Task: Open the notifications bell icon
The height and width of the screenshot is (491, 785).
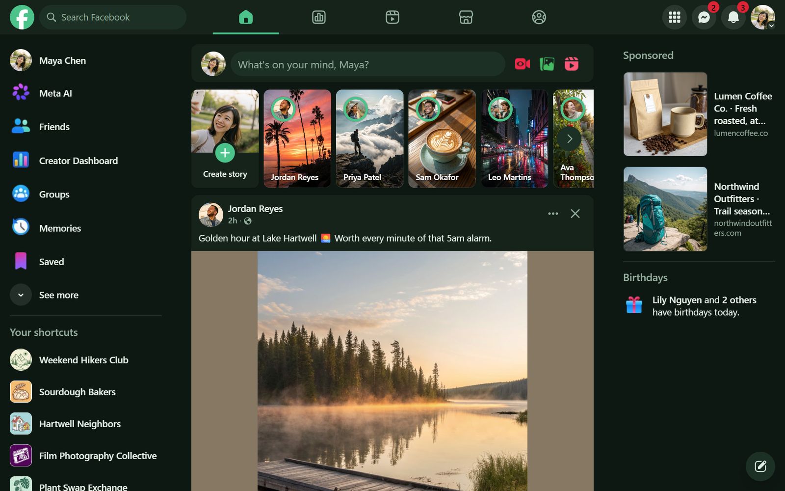Action: [733, 17]
